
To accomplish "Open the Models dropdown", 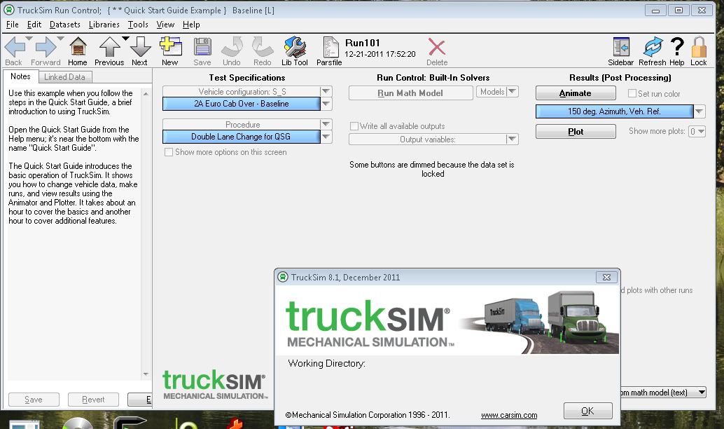I will [497, 92].
